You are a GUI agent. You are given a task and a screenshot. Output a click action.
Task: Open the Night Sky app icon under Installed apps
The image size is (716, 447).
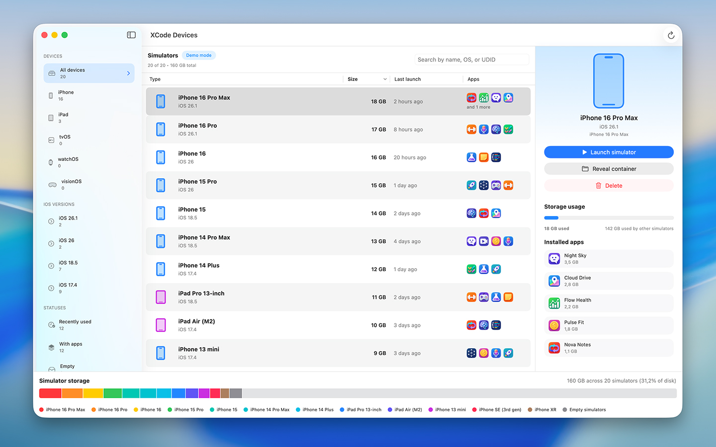point(554,258)
